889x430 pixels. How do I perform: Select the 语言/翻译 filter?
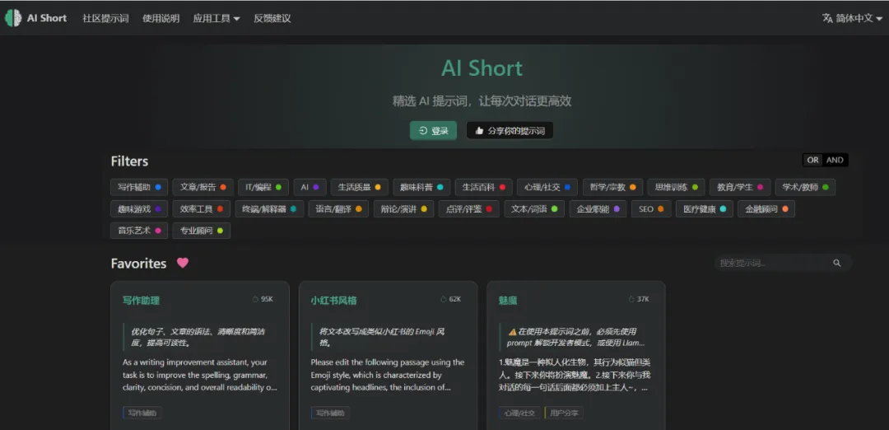click(338, 208)
